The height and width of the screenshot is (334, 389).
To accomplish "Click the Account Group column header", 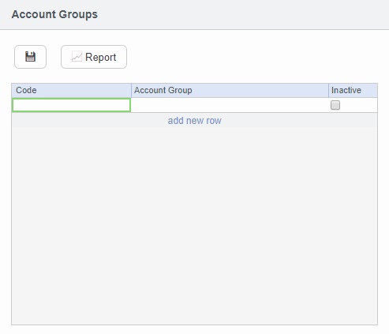I will tap(230, 90).
